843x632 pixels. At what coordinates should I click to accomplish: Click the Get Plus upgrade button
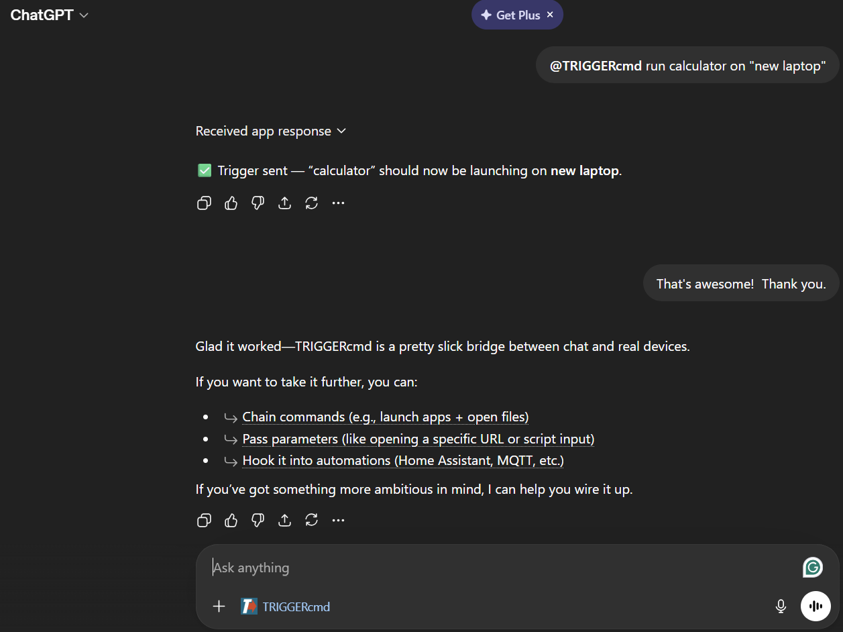[510, 15]
